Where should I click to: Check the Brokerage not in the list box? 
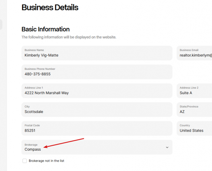(24, 161)
